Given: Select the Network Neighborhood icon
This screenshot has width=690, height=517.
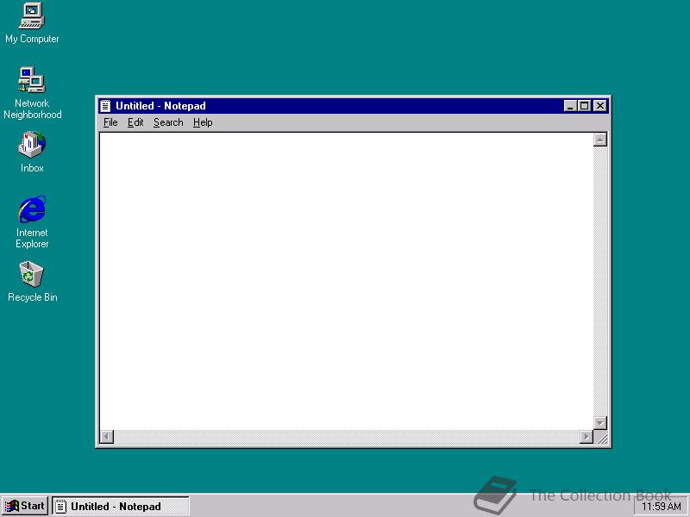Looking at the screenshot, I should click(32, 93).
